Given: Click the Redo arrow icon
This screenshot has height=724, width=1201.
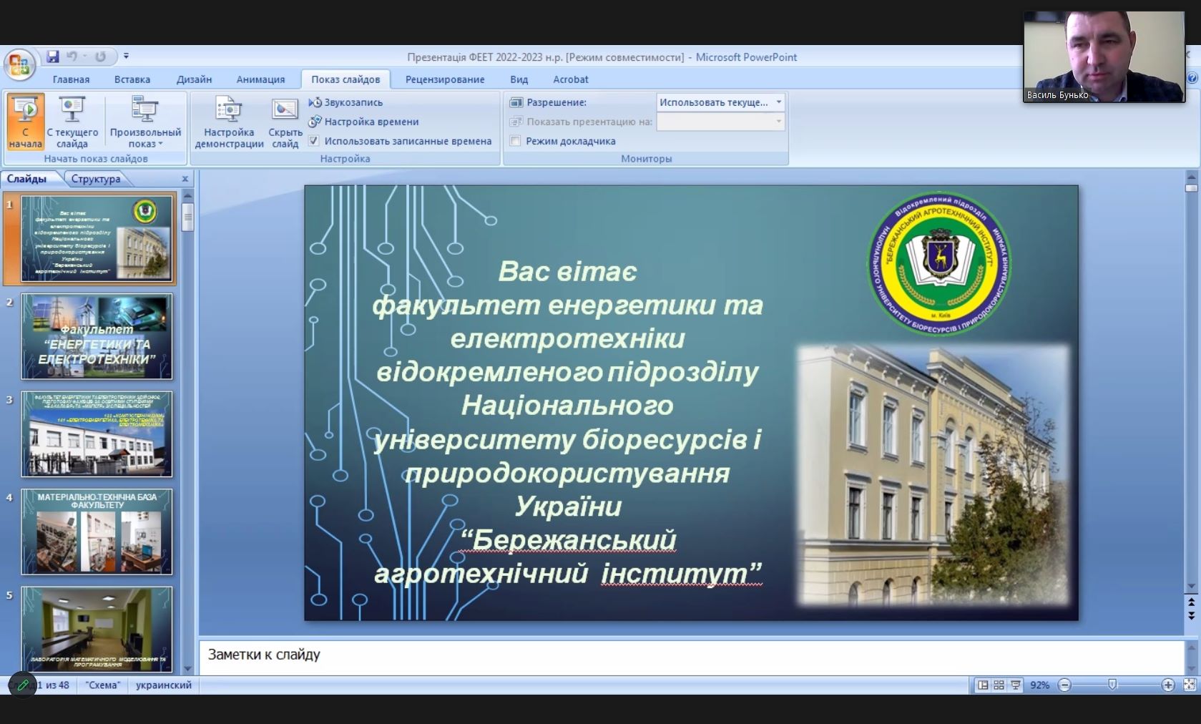Looking at the screenshot, I should pos(100,57).
